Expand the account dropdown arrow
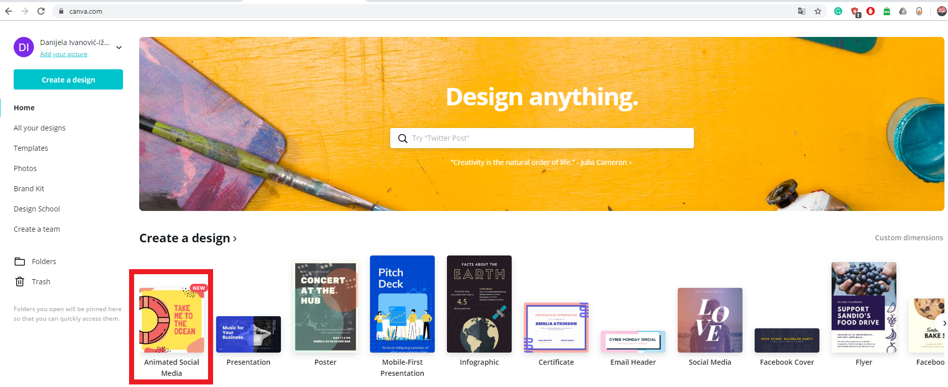Image resolution: width=948 pixels, height=387 pixels. [119, 48]
